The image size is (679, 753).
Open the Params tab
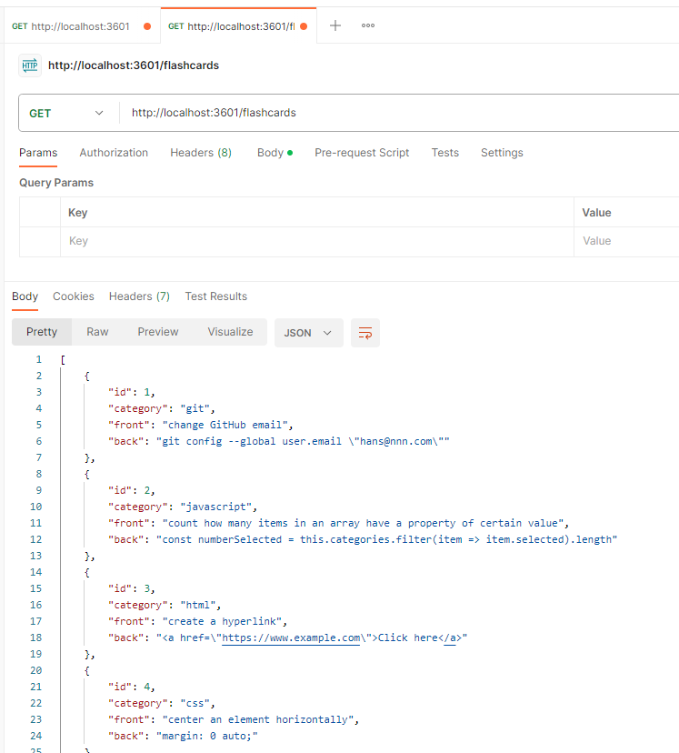38,153
